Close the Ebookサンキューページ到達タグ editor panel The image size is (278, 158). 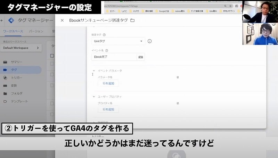tap(62, 20)
